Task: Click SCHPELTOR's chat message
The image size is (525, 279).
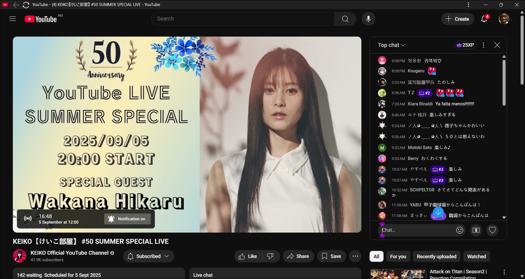Action: (441, 192)
